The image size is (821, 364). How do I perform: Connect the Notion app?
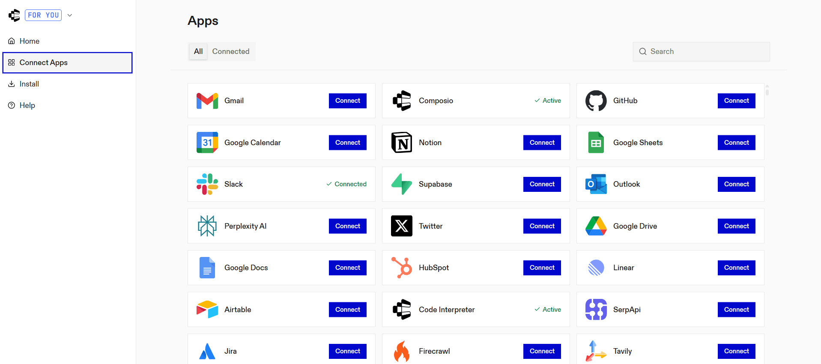click(x=542, y=143)
